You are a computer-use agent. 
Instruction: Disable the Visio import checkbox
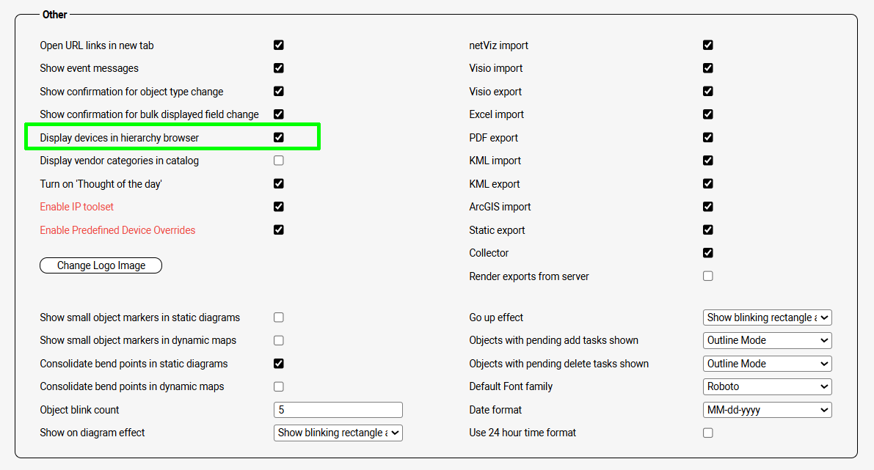point(708,68)
